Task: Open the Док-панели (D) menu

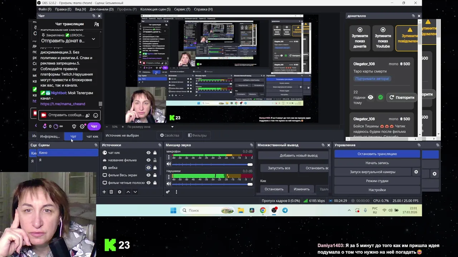Action: click(102, 9)
